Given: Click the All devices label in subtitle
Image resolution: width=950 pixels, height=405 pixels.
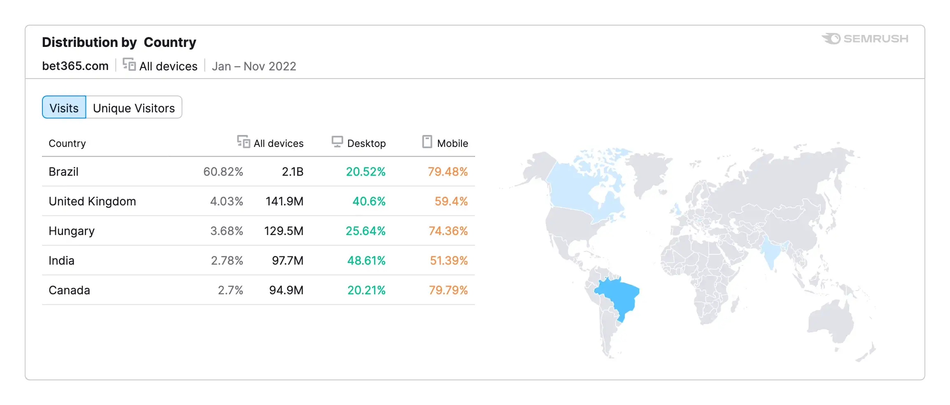Looking at the screenshot, I should click(168, 66).
